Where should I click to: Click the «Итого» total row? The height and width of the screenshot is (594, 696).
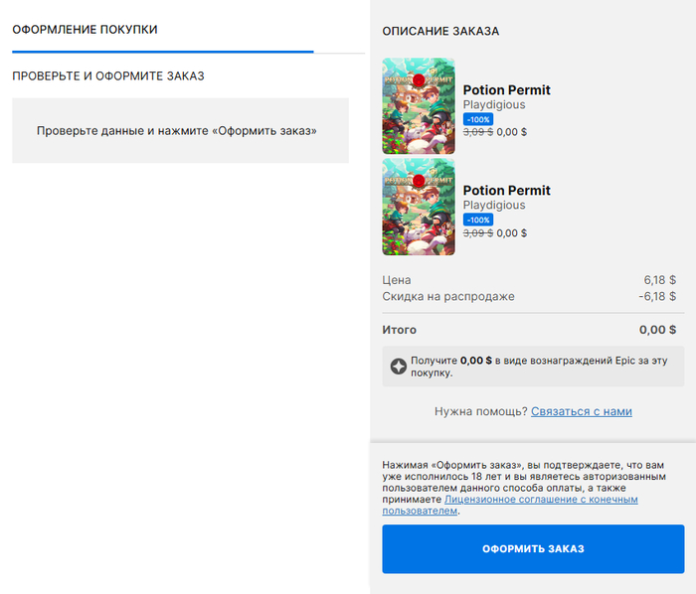pos(529,330)
